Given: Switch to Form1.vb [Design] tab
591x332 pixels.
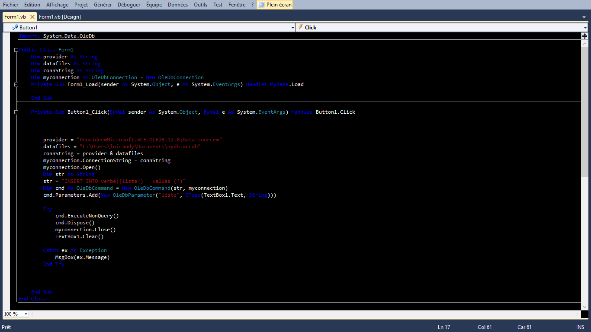Looking at the screenshot, I should pyautogui.click(x=60, y=17).
